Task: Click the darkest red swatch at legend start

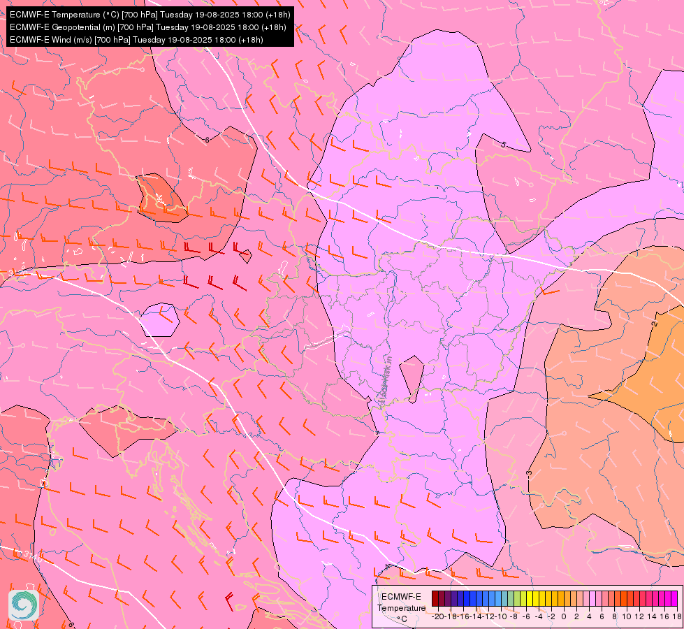Action: tap(435, 598)
